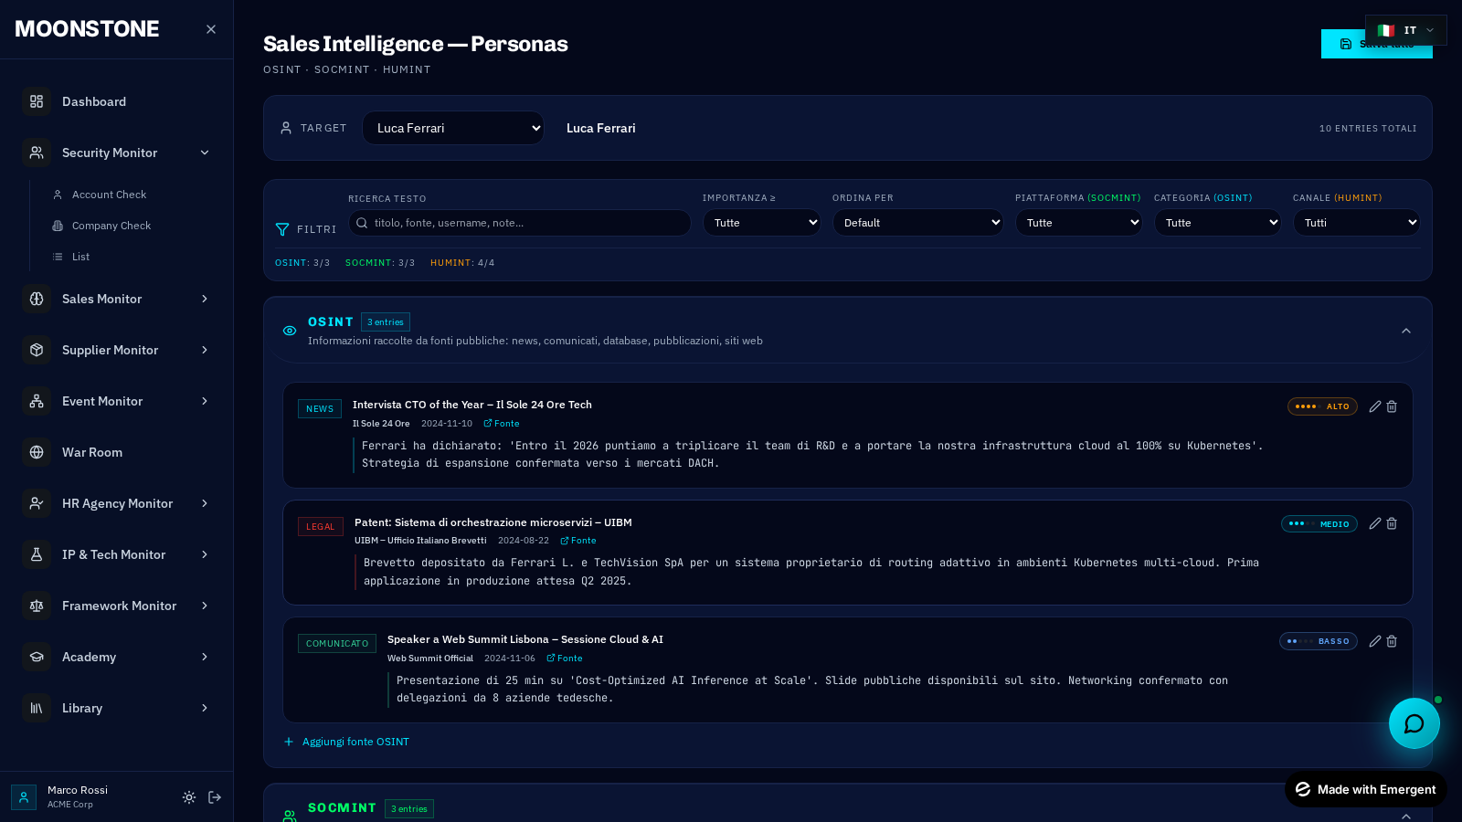Image resolution: width=1462 pixels, height=822 pixels.
Task: Delete the Web Summit Lisbona entry
Action: (x=1392, y=641)
